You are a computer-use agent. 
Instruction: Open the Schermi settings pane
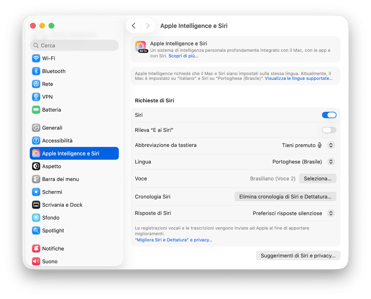click(74, 192)
